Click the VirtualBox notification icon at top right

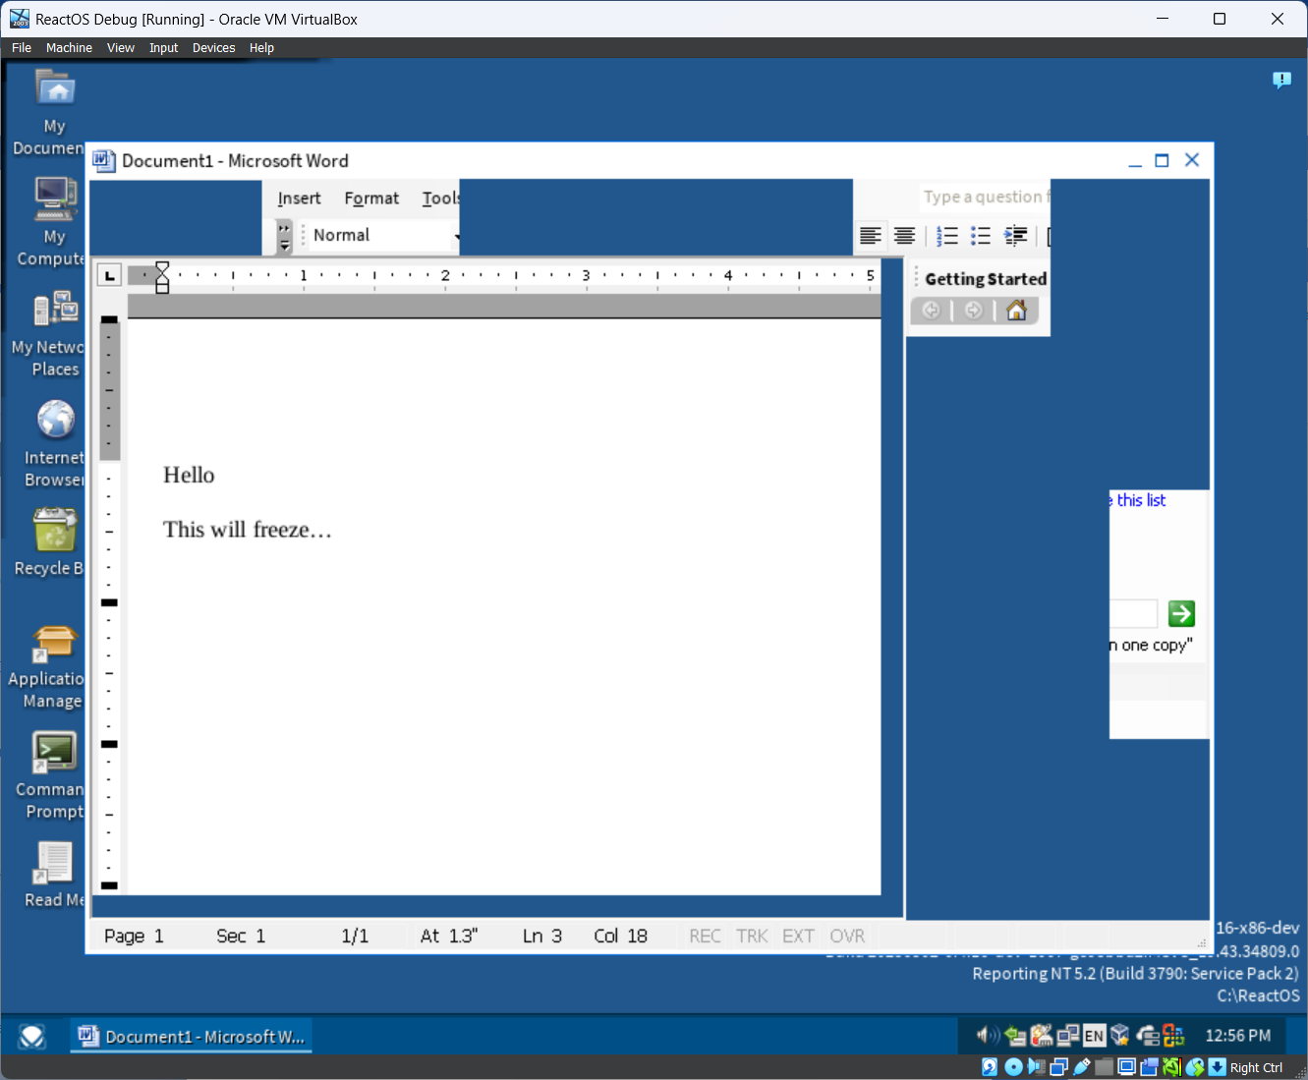(1281, 80)
